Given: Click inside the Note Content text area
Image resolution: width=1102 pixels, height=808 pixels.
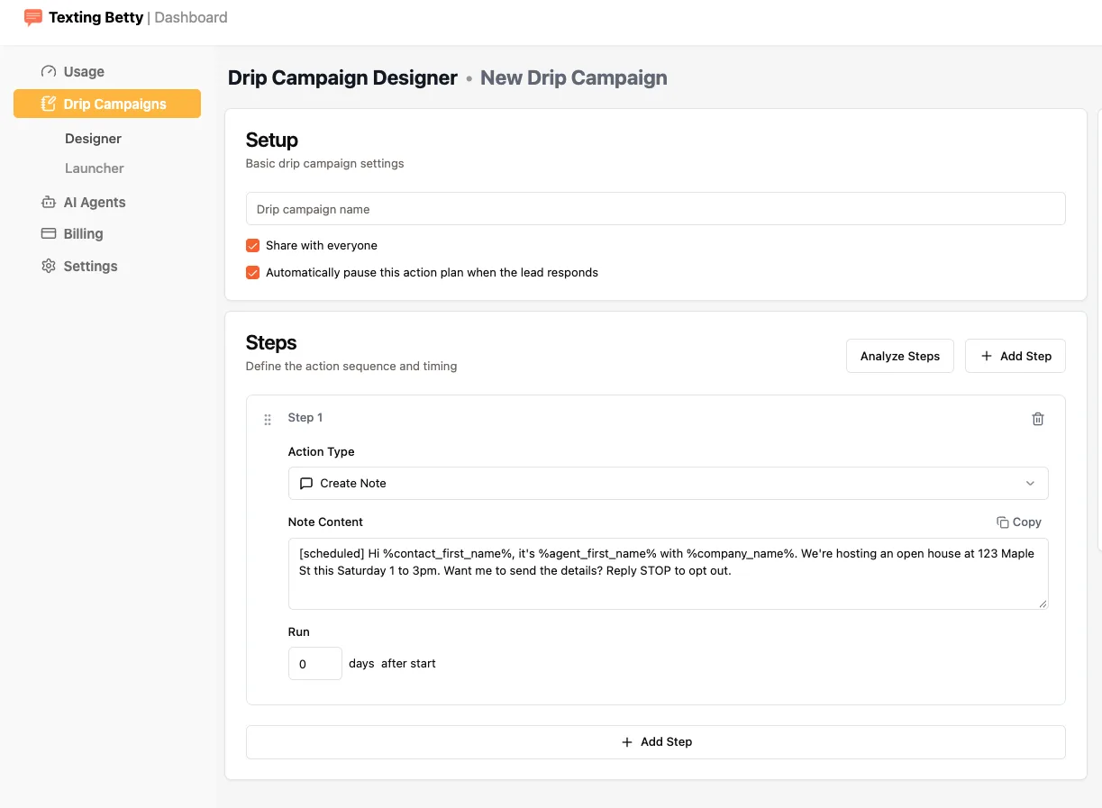Looking at the screenshot, I should coord(668,574).
